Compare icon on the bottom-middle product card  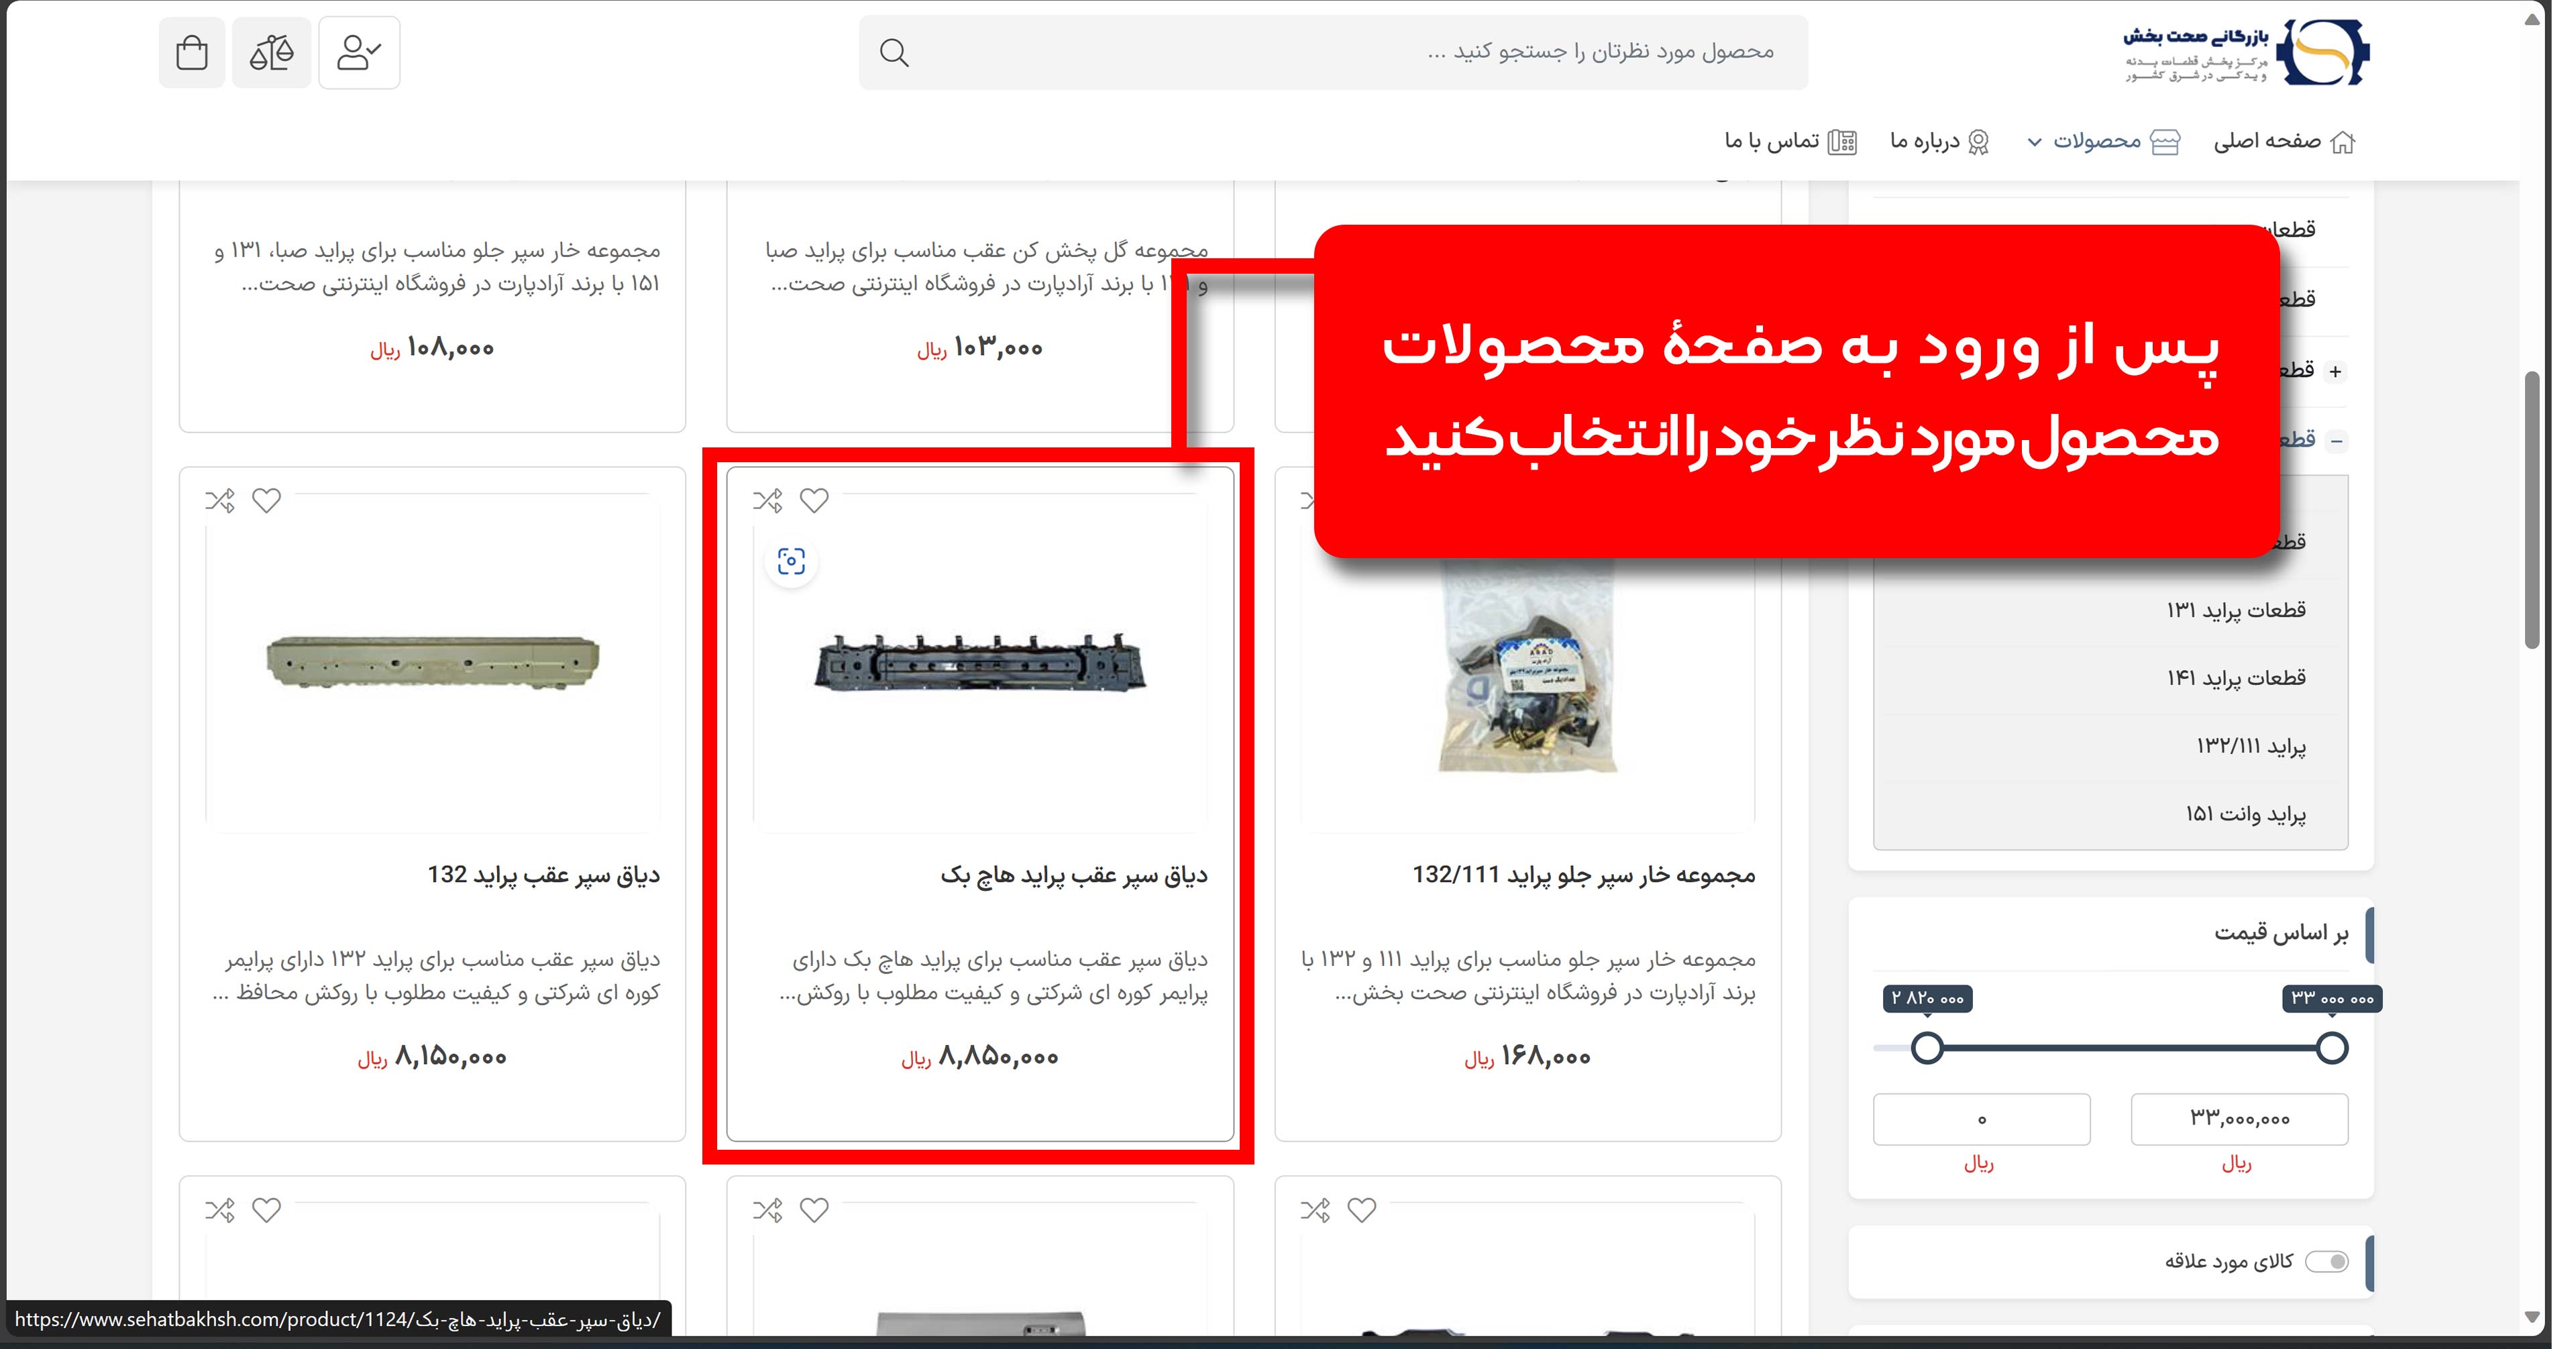click(x=768, y=1210)
